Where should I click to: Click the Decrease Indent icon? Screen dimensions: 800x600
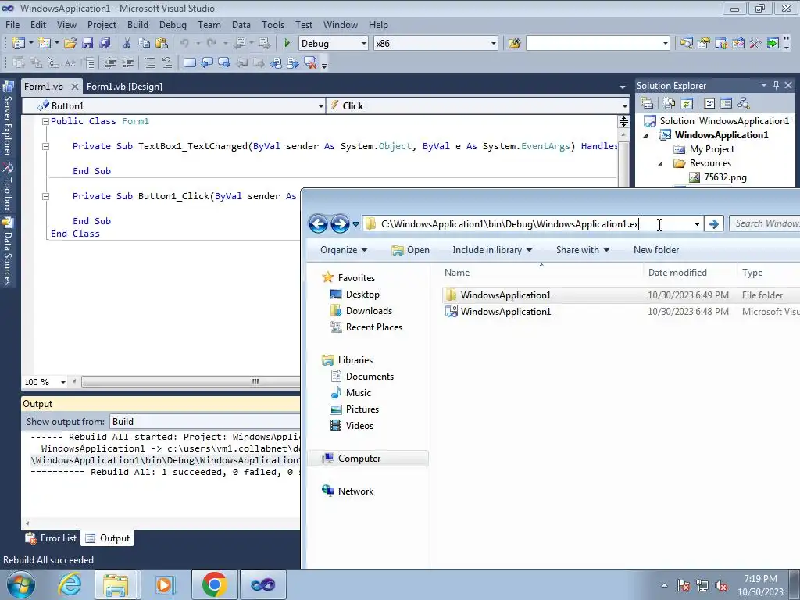(110, 62)
